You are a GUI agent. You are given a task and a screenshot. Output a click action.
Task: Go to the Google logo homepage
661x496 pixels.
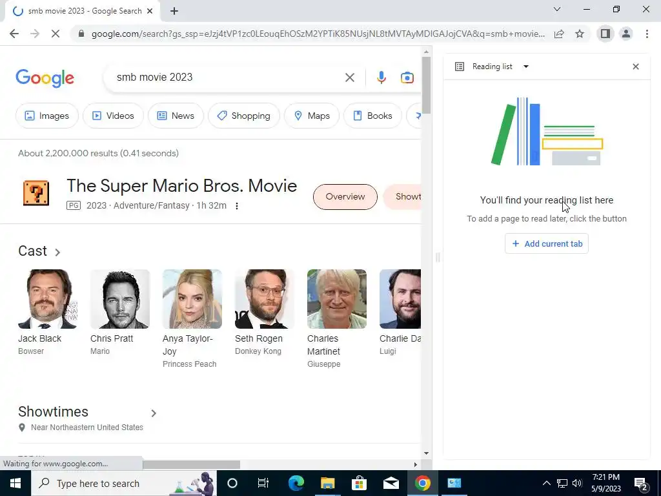click(45, 78)
